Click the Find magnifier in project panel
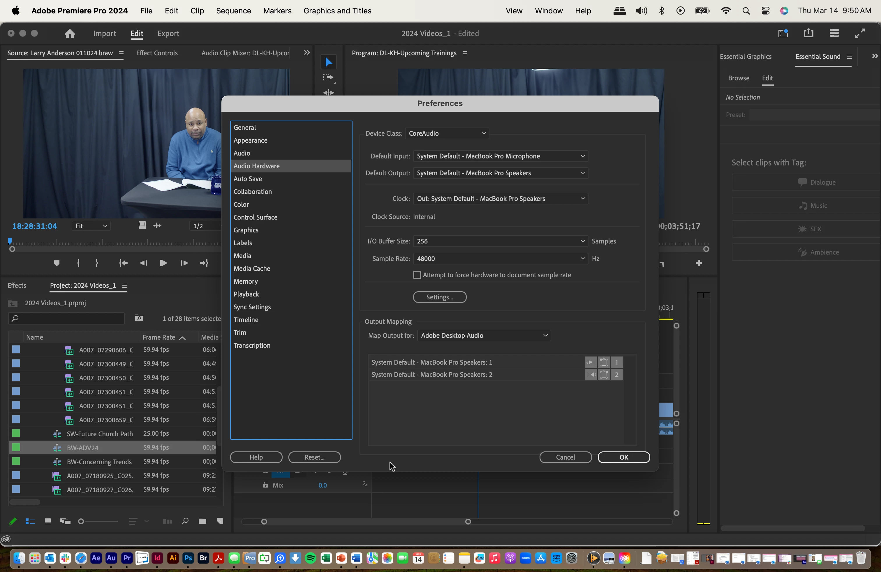This screenshot has width=881, height=572. 185,521
